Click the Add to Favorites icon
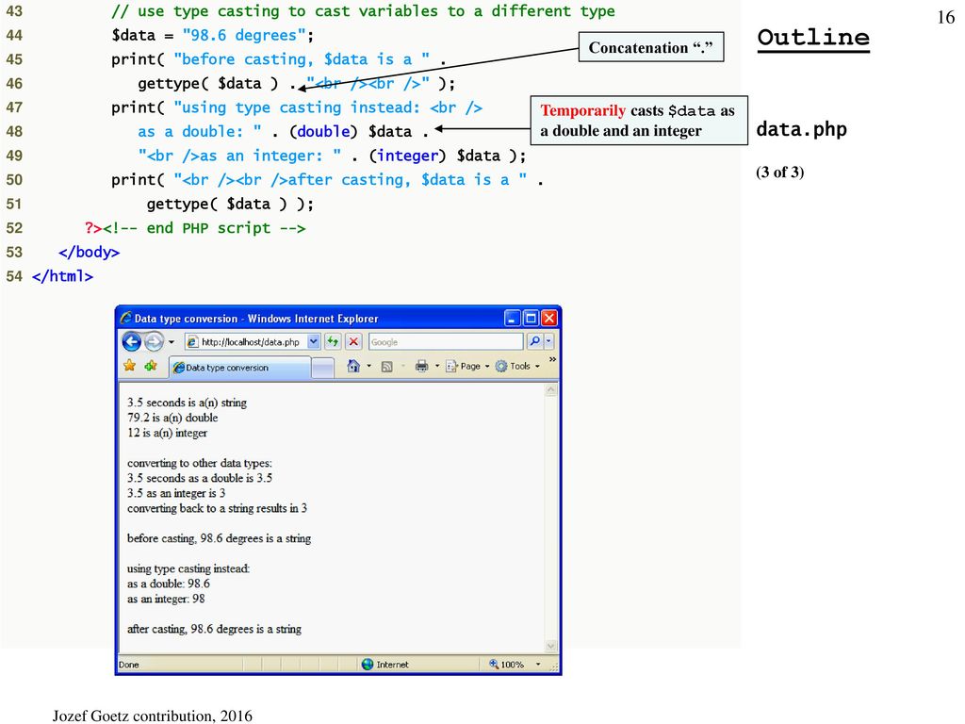This screenshot has width=965, height=724. point(150,366)
